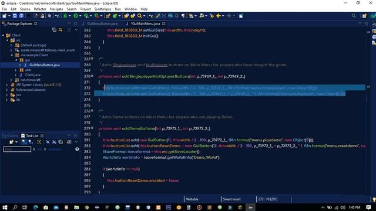Click the Access search icon top right
376x211 pixels.
coord(354,16)
